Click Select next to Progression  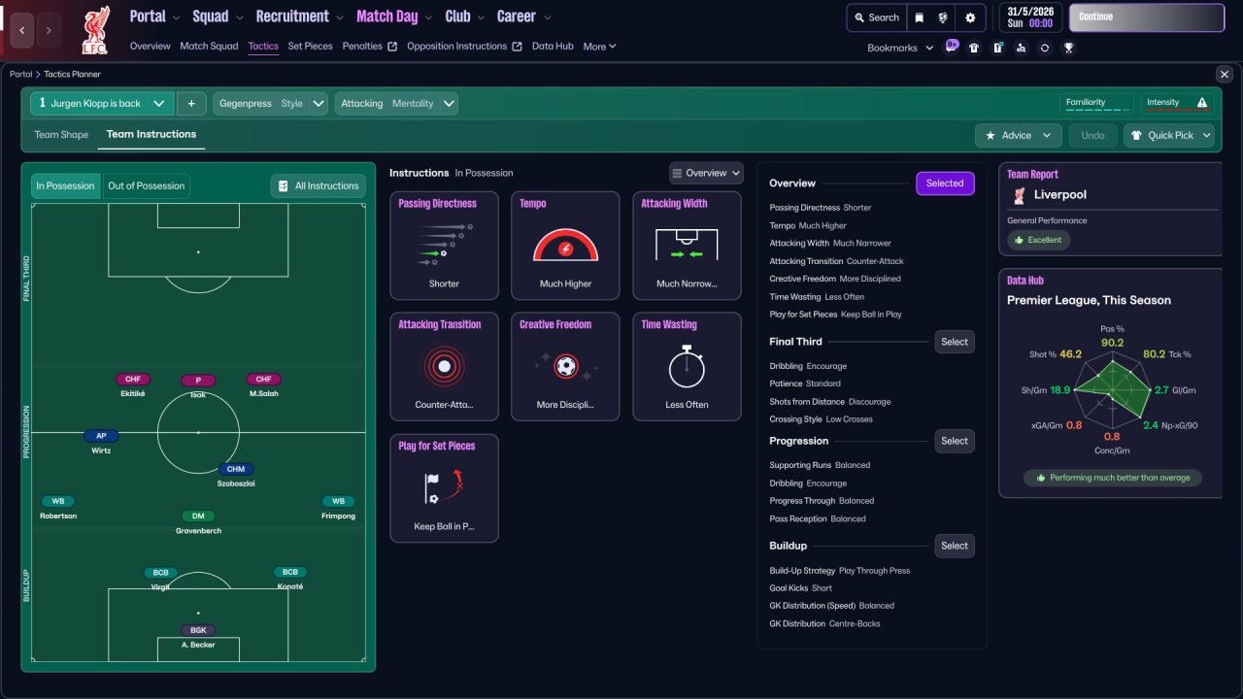(955, 441)
